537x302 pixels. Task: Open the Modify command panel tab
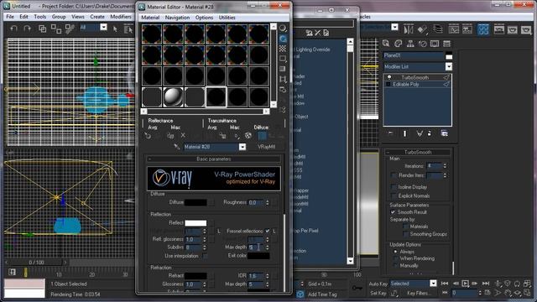(398, 44)
